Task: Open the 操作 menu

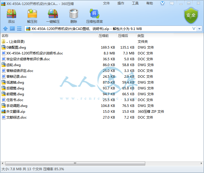Action: click(x=121, y=3)
